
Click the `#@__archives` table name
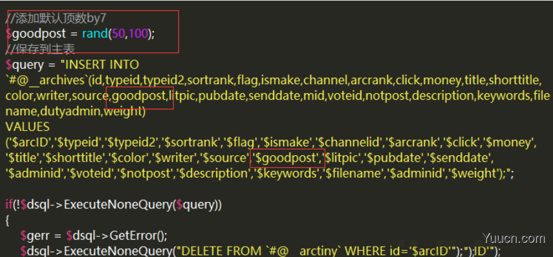click(x=47, y=80)
